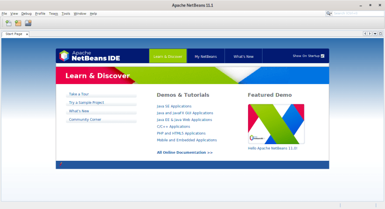
Task: Open the Team menu
Action: pos(53,14)
